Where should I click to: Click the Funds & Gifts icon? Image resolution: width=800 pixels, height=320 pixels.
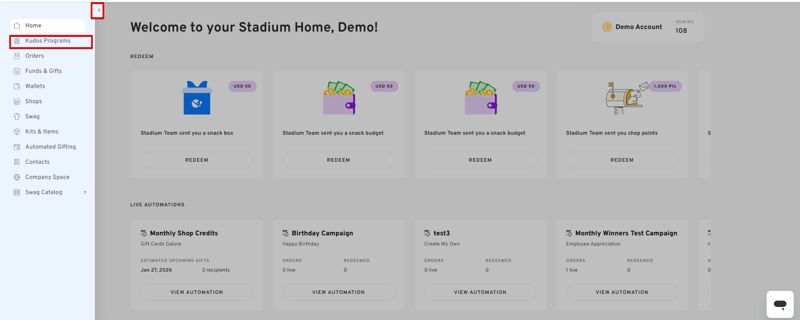[17, 71]
